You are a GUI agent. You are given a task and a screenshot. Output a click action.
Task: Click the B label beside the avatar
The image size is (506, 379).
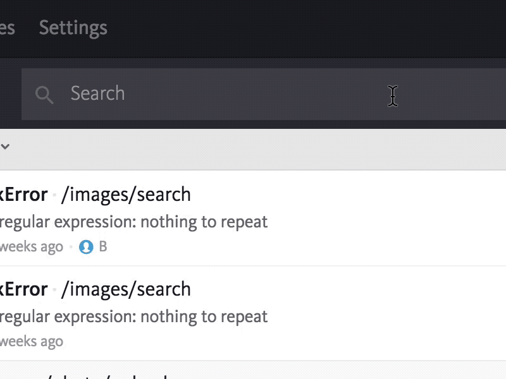click(x=104, y=246)
